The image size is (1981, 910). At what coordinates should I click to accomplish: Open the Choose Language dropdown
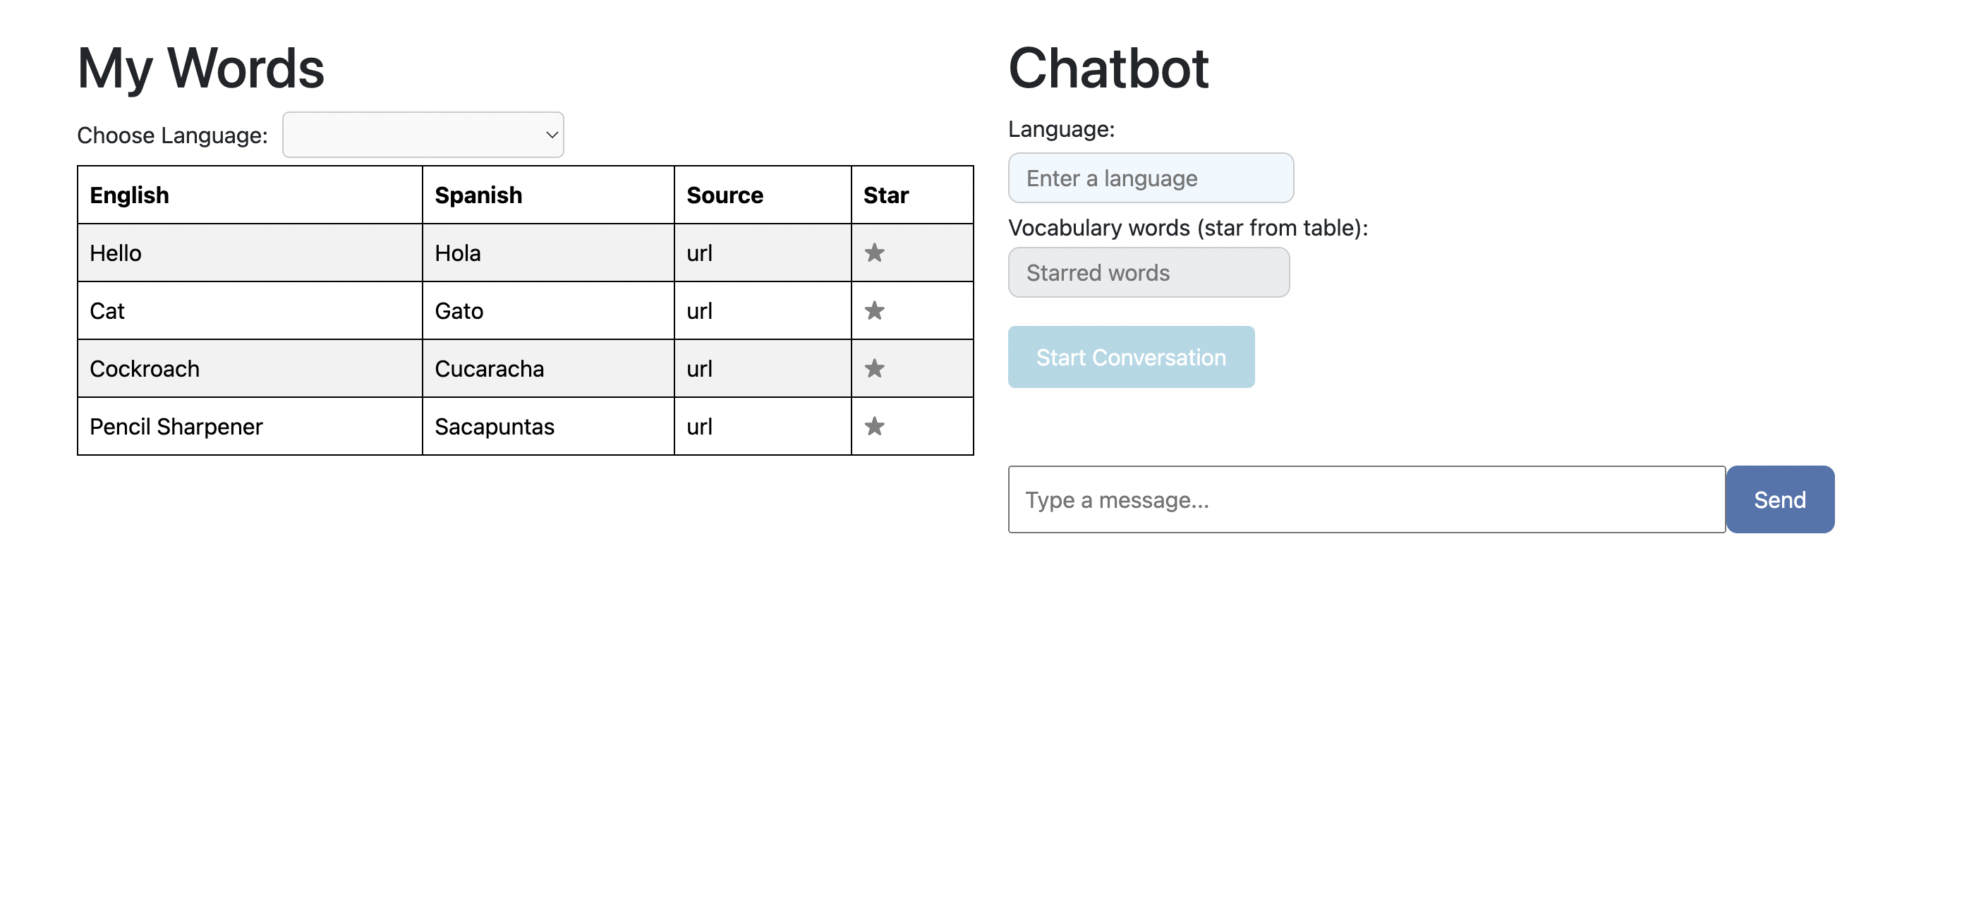pos(423,135)
